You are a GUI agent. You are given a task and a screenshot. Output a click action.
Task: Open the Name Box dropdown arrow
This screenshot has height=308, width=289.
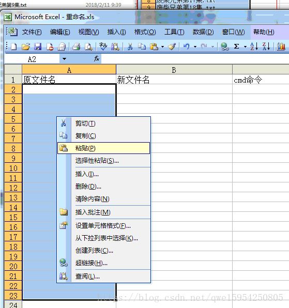point(64,59)
